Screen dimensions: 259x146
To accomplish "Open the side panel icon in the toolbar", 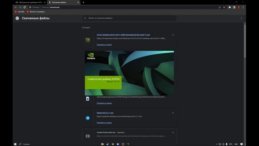I will tap(234, 7).
